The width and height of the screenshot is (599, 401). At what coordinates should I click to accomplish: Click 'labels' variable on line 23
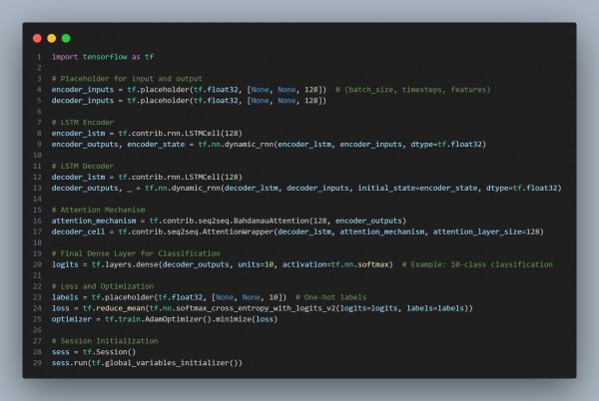coord(65,297)
